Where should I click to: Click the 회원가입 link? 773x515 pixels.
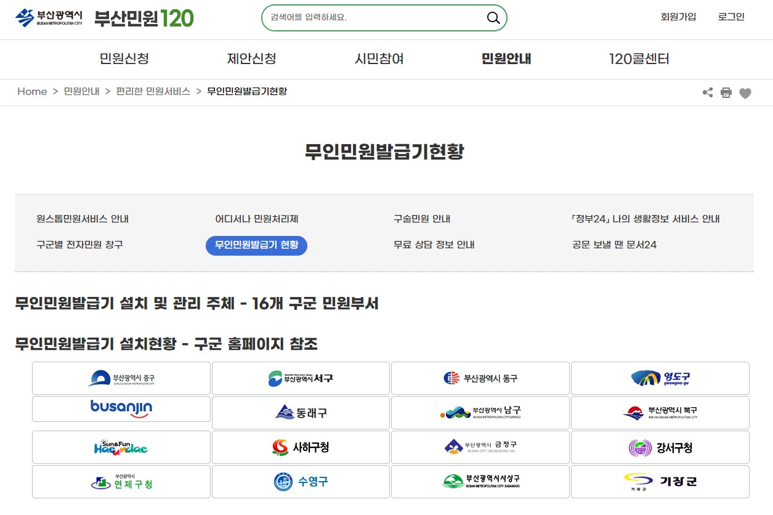(x=678, y=17)
